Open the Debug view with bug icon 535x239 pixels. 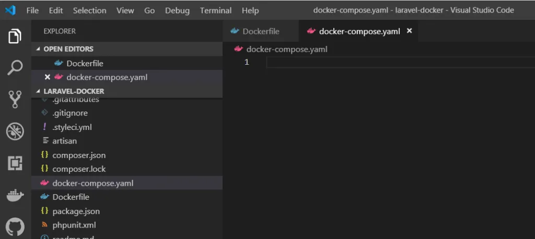coord(15,132)
